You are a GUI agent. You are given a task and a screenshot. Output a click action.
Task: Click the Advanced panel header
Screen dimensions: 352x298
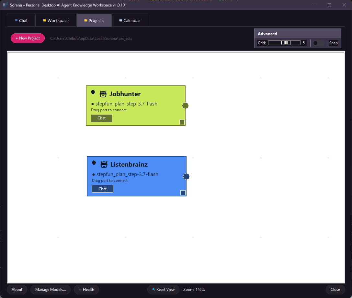click(298, 34)
